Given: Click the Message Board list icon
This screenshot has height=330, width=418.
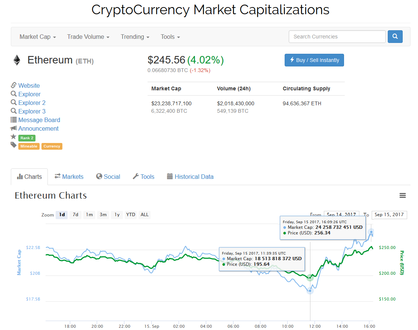Looking at the screenshot, I should click(x=14, y=120).
